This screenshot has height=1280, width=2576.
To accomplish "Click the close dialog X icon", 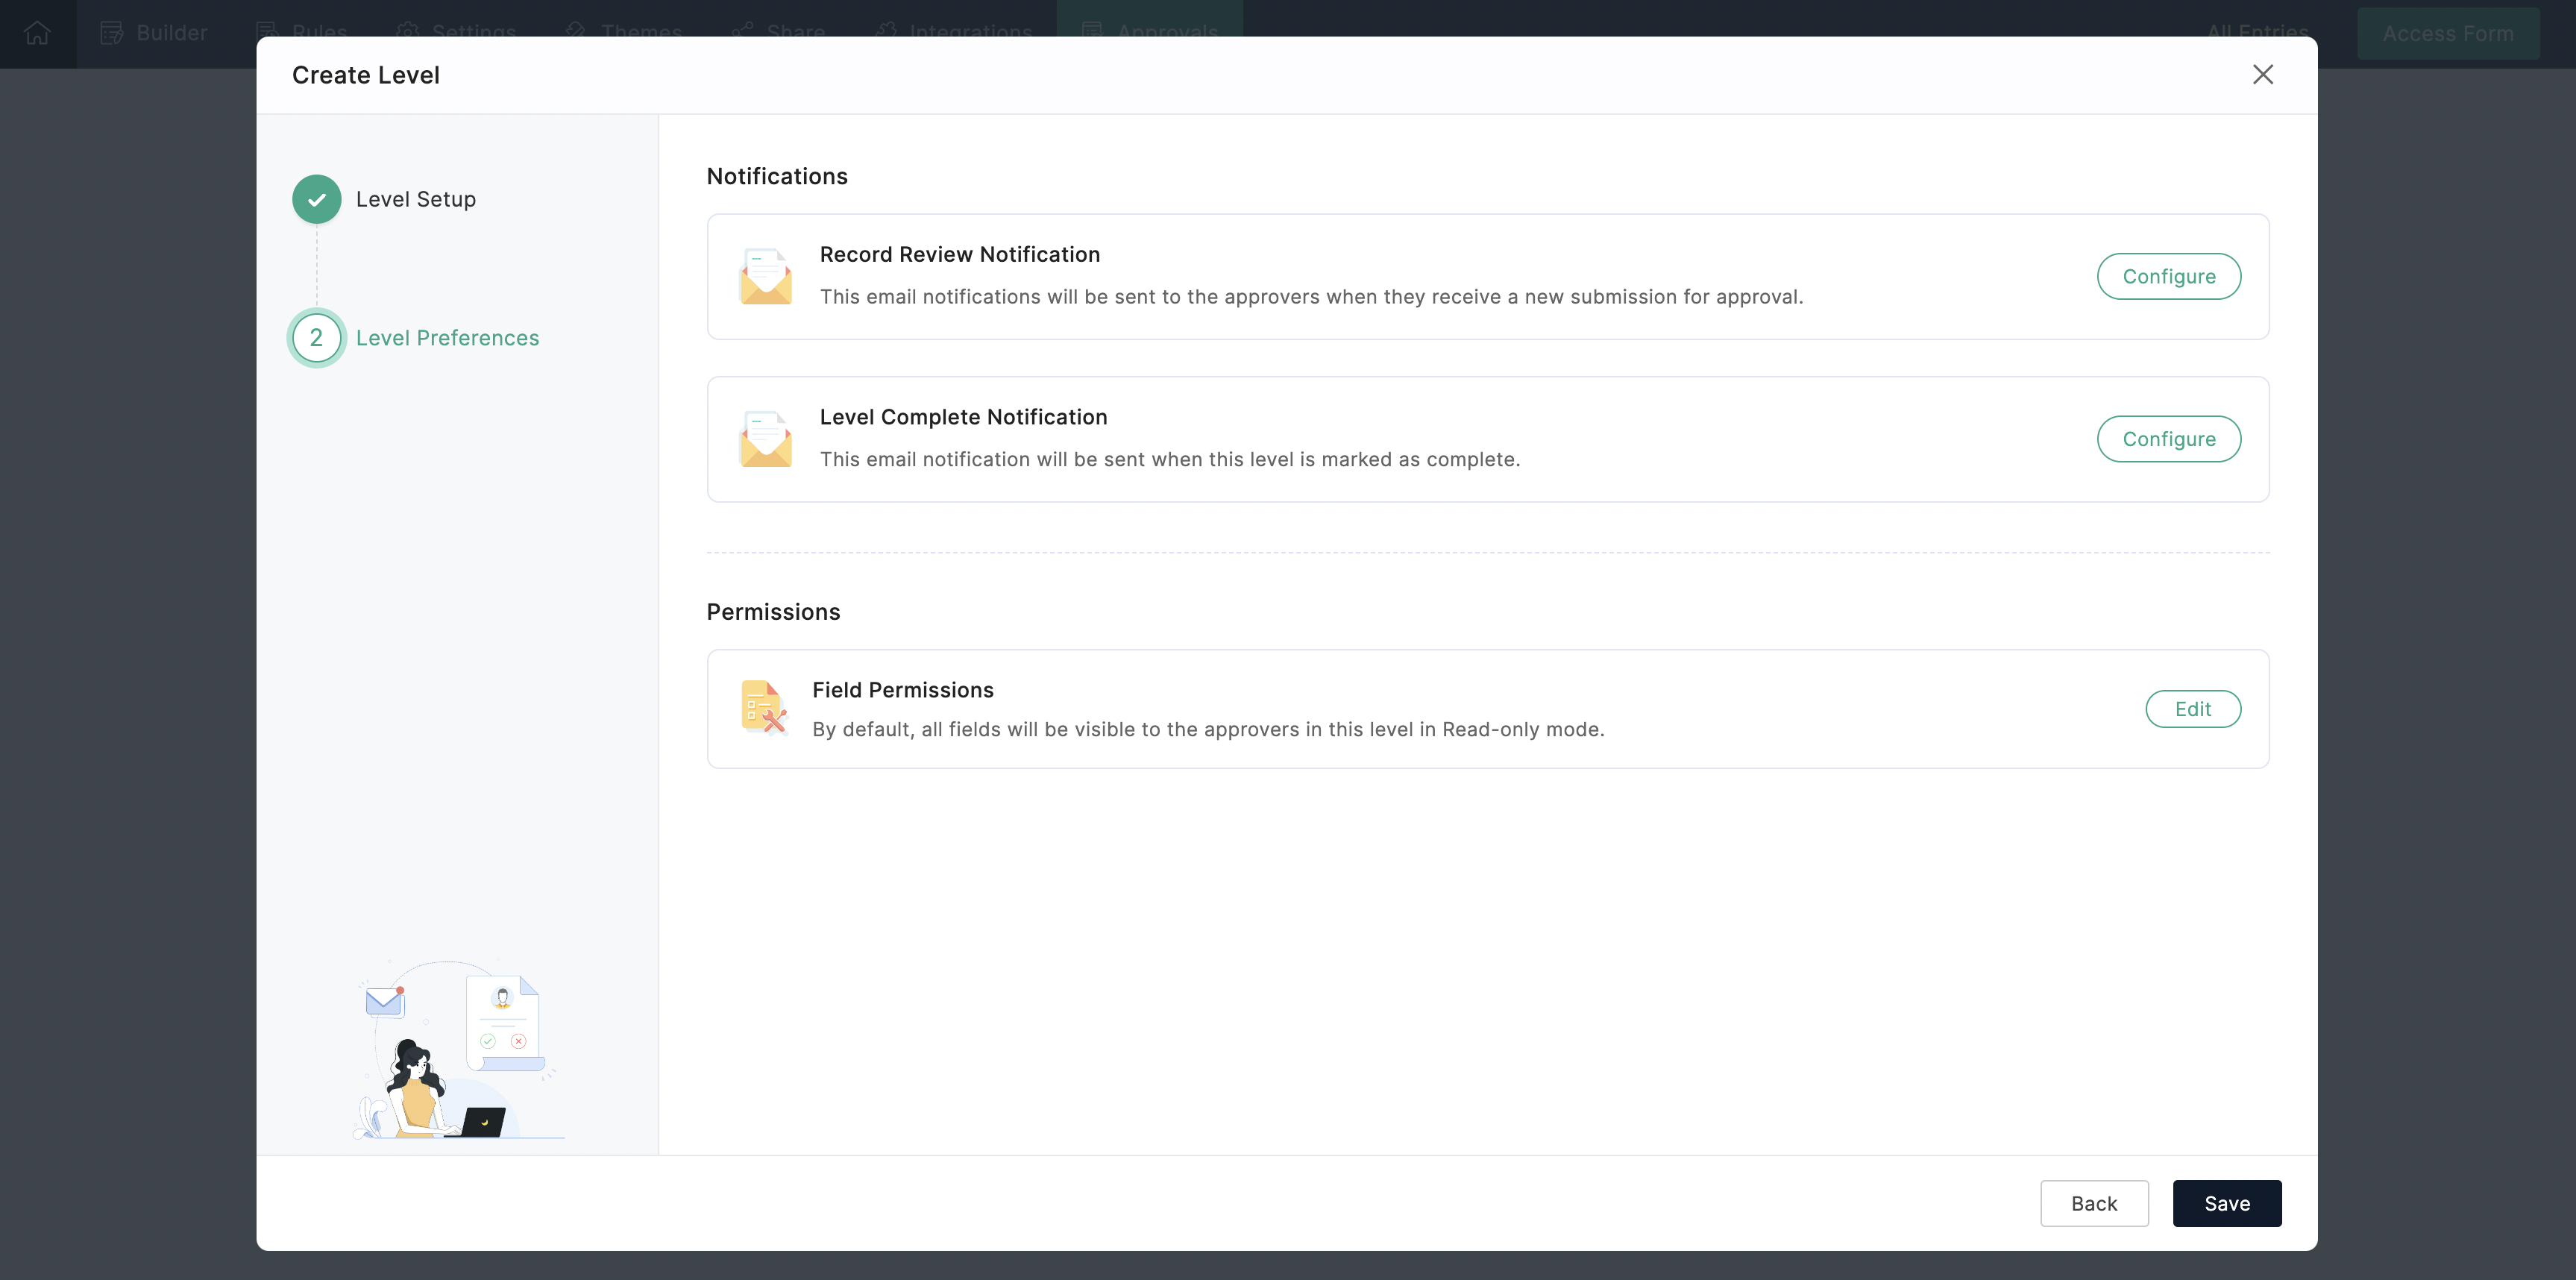I will click(2266, 74).
